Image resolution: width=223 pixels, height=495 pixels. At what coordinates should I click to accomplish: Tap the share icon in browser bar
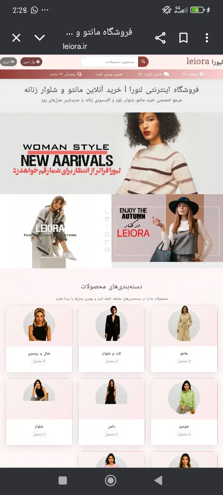(160, 38)
